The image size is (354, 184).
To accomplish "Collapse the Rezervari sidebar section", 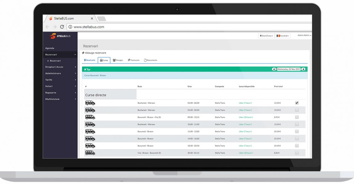I will (60, 55).
